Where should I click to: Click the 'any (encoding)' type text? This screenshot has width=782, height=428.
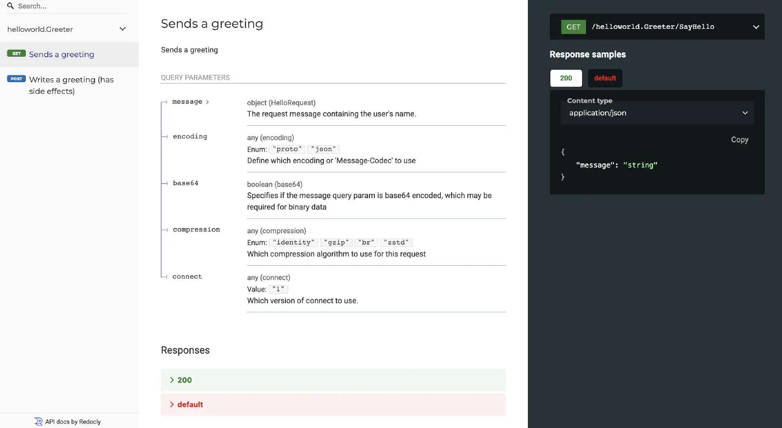tap(270, 138)
